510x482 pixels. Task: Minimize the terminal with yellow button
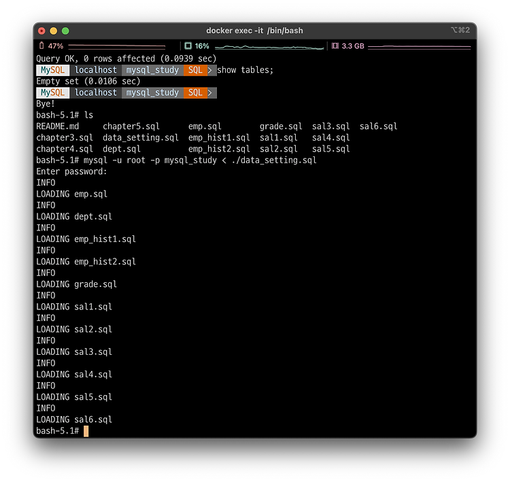pos(53,31)
